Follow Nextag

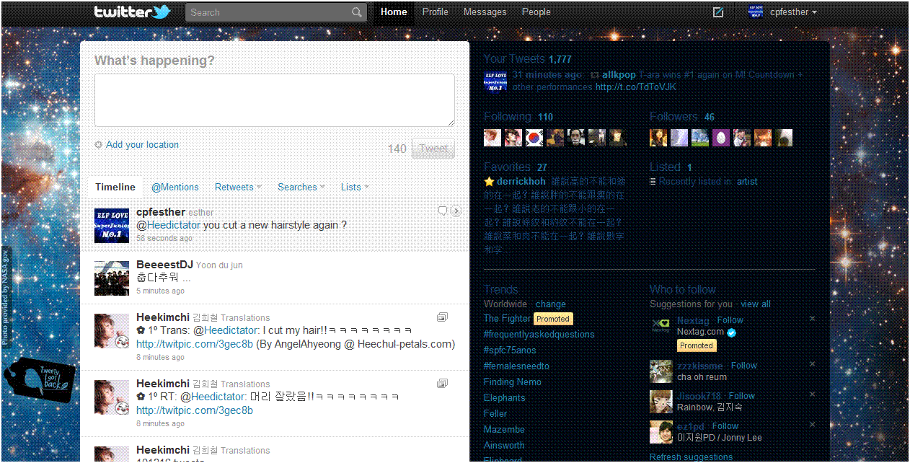(x=730, y=320)
